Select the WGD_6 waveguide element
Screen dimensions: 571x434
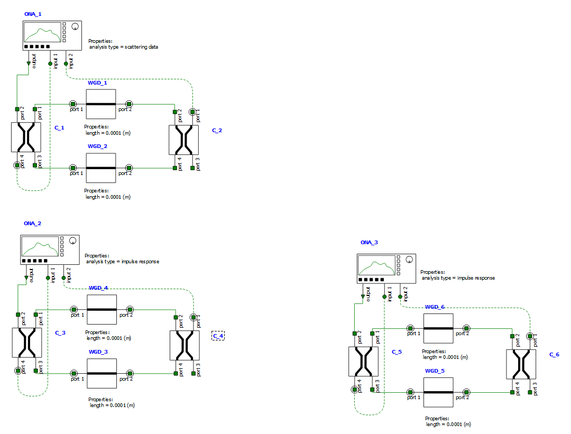438,328
